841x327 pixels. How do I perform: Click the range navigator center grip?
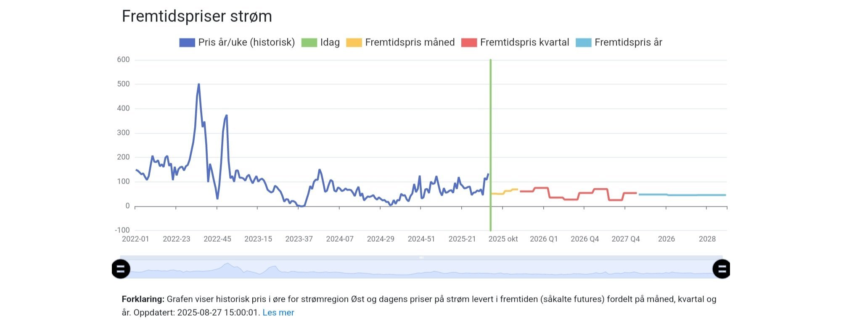point(421,258)
